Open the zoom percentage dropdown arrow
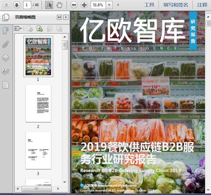Image resolution: width=211 pixels, height=195 pixels. pos(109,5)
